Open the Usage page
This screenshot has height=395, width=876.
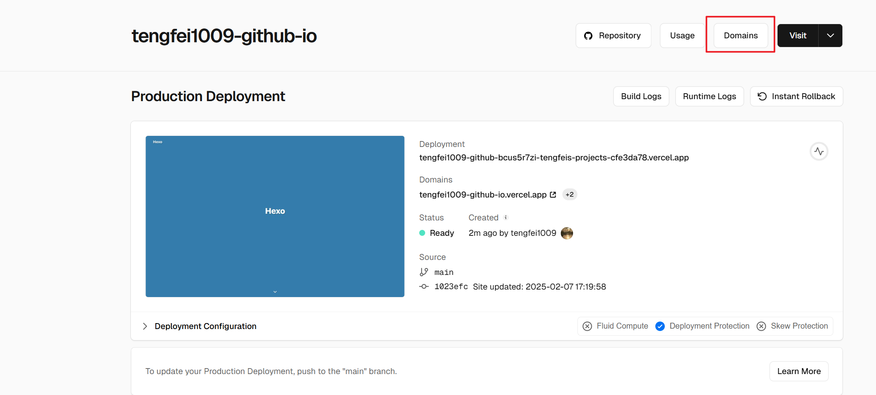tap(682, 36)
